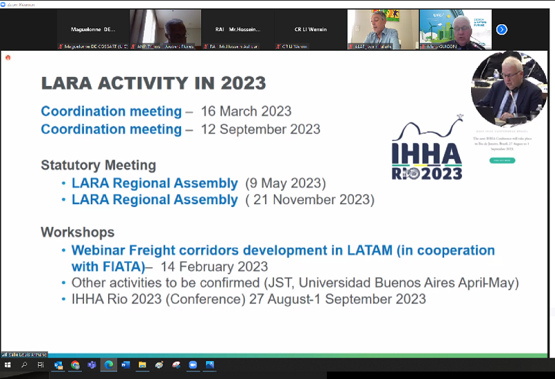Click the red recording indicator above the slide

[x=8, y=58]
